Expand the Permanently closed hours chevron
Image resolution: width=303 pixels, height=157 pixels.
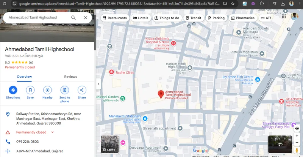(x=52, y=132)
